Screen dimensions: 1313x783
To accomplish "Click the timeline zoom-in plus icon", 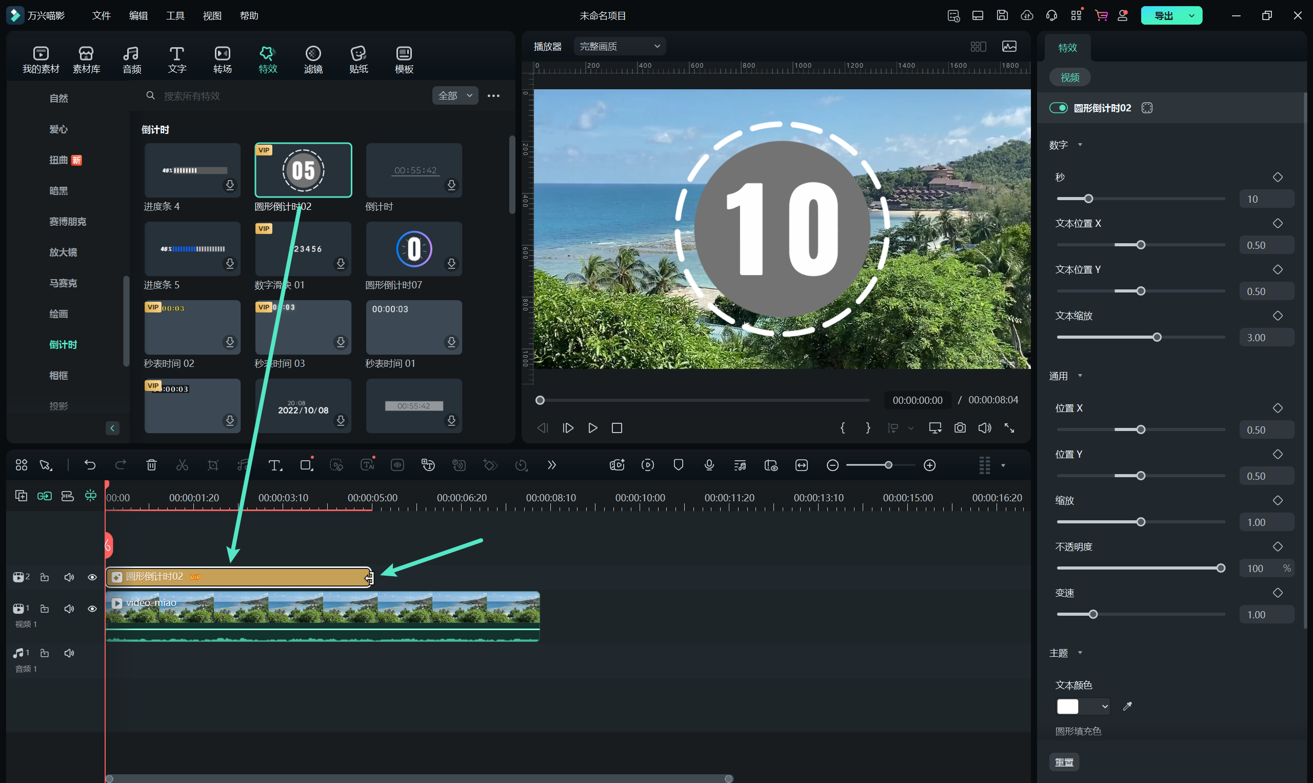I will [x=930, y=465].
